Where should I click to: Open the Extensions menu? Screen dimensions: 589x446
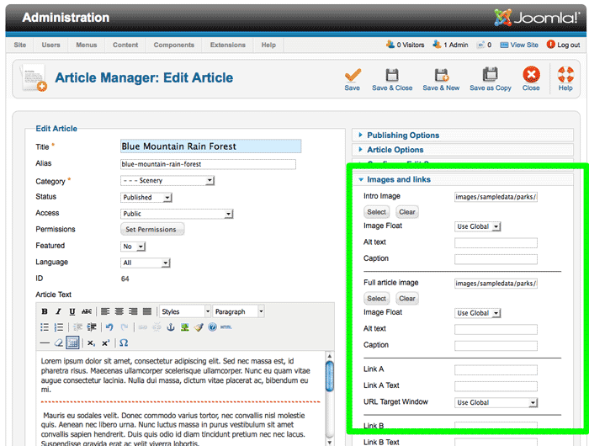click(228, 45)
